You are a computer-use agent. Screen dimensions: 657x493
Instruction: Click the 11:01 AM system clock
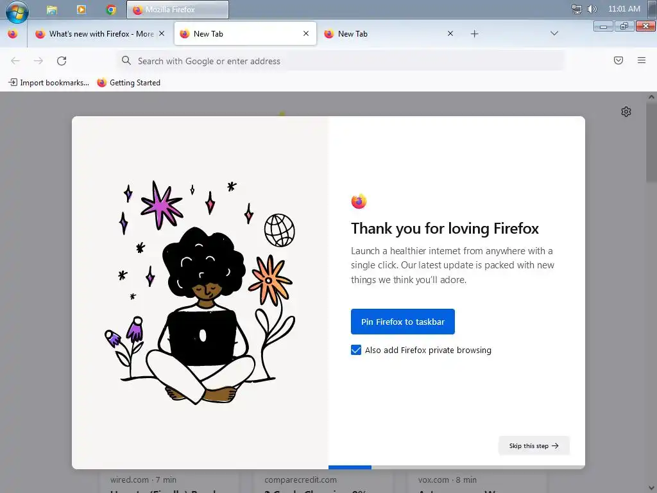click(x=624, y=9)
